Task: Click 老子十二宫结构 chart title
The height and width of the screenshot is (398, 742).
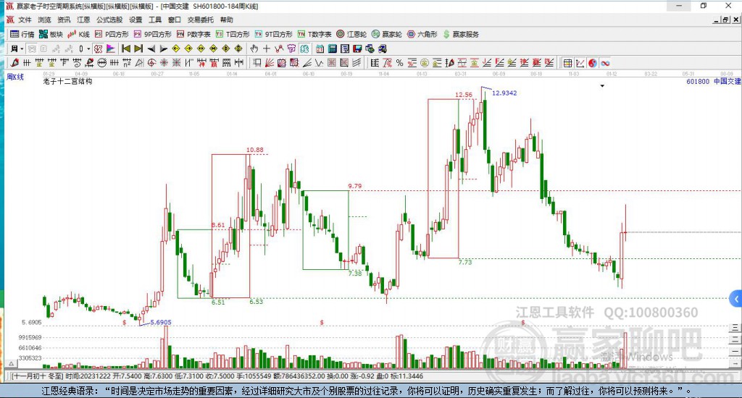Action: (x=67, y=81)
